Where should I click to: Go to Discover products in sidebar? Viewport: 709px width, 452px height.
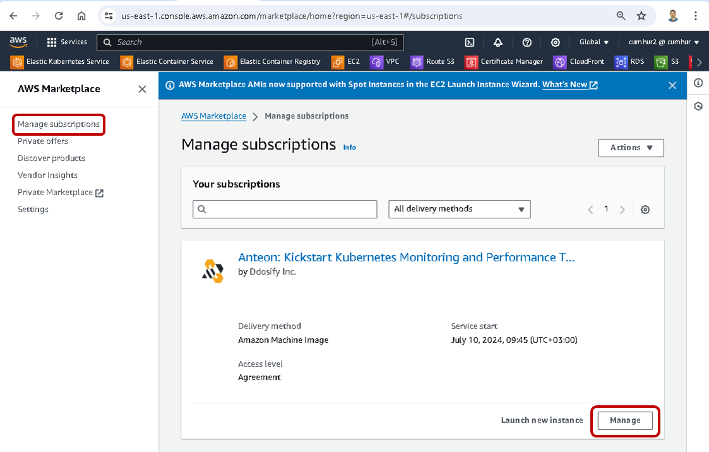click(51, 158)
